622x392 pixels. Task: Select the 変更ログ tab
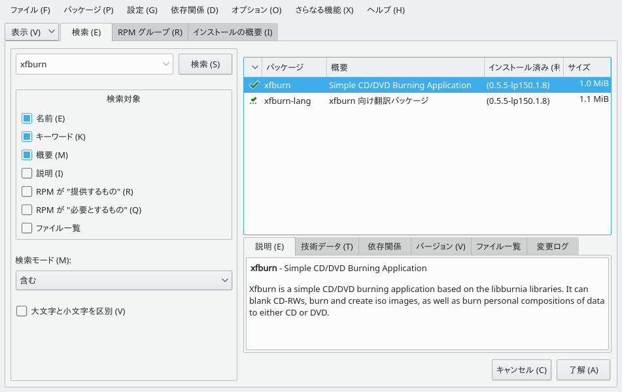[552, 246]
